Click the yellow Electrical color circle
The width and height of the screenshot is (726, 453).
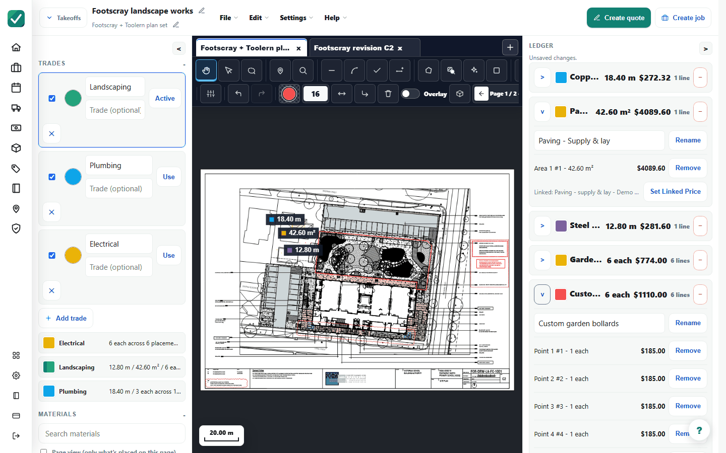tap(73, 255)
